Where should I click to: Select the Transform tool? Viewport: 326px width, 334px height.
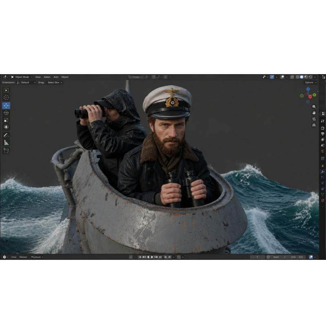tap(6, 127)
